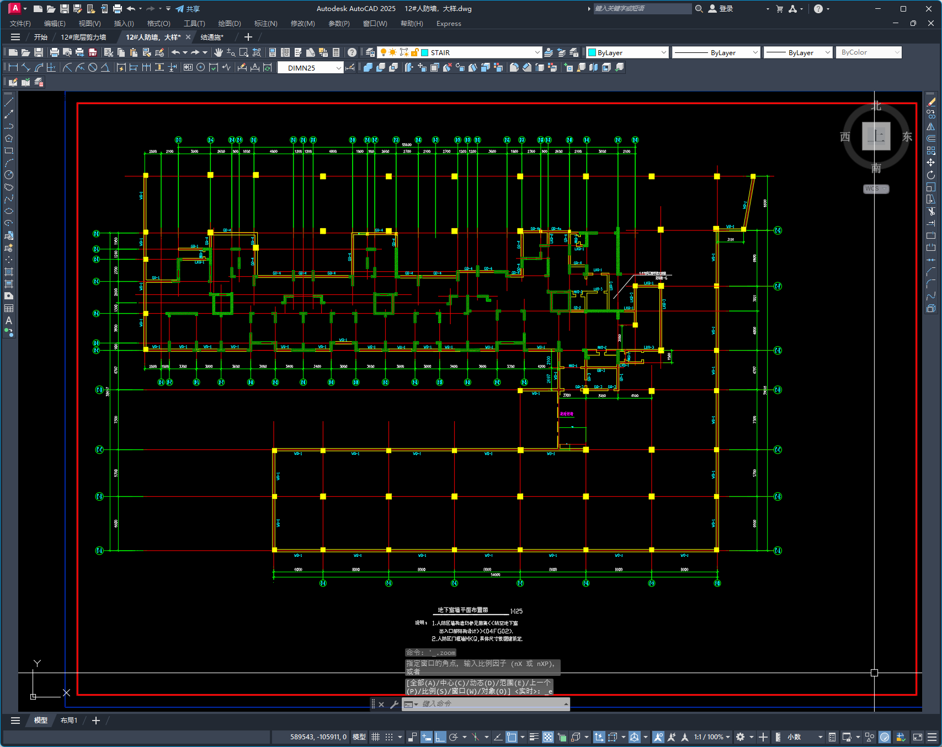The image size is (942, 747).
Task: Toggle grid display in status bar
Action: [x=375, y=737]
